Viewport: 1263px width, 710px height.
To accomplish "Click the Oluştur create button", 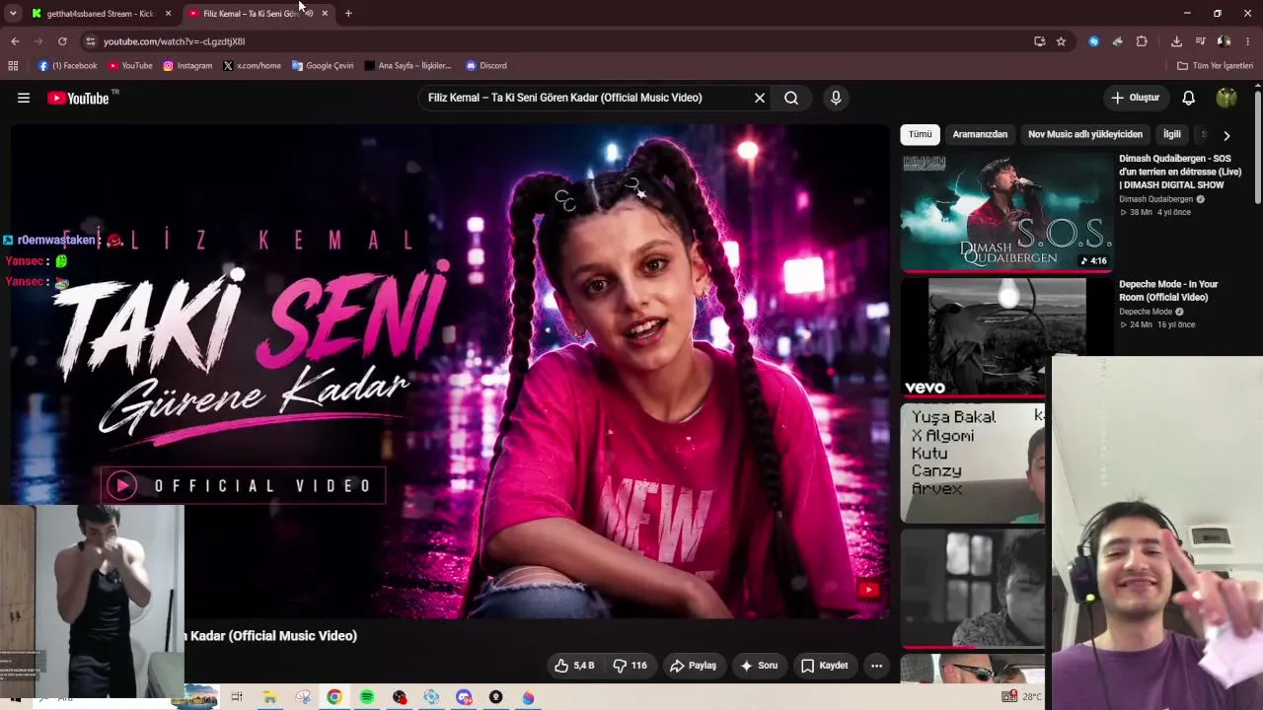I will click(x=1135, y=98).
